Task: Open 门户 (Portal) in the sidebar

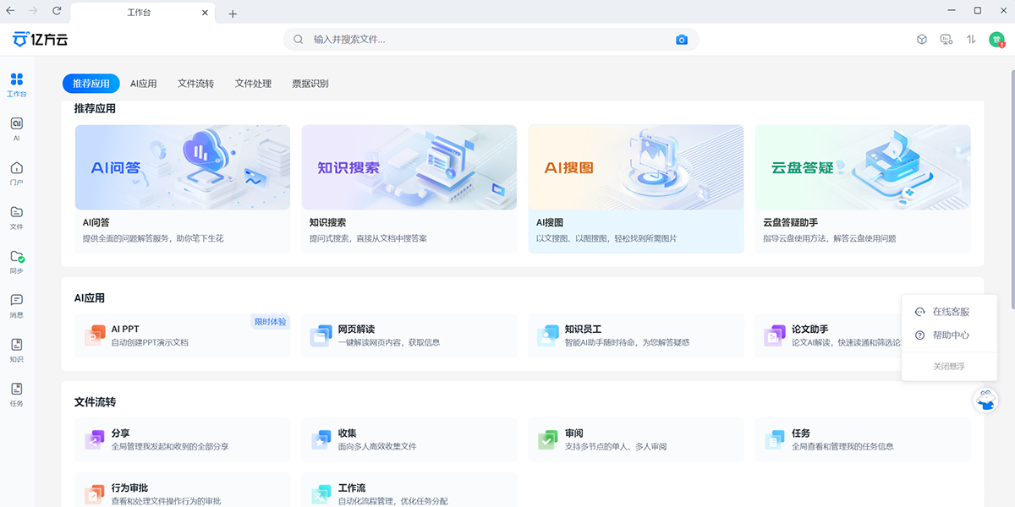Action: pos(16,173)
